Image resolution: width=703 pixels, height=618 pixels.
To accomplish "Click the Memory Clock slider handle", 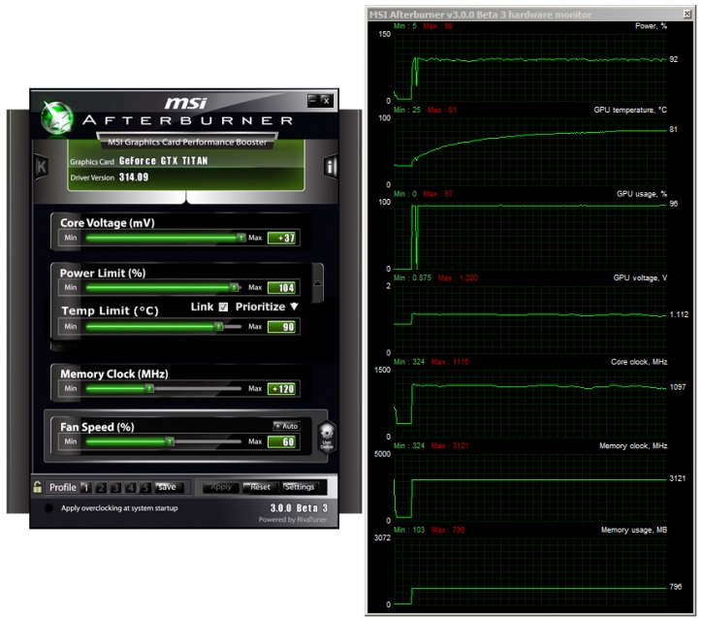I will coord(149,388).
